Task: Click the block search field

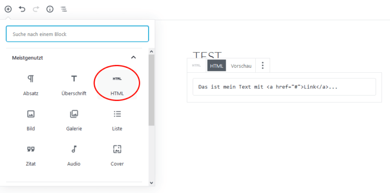Action: (x=77, y=34)
